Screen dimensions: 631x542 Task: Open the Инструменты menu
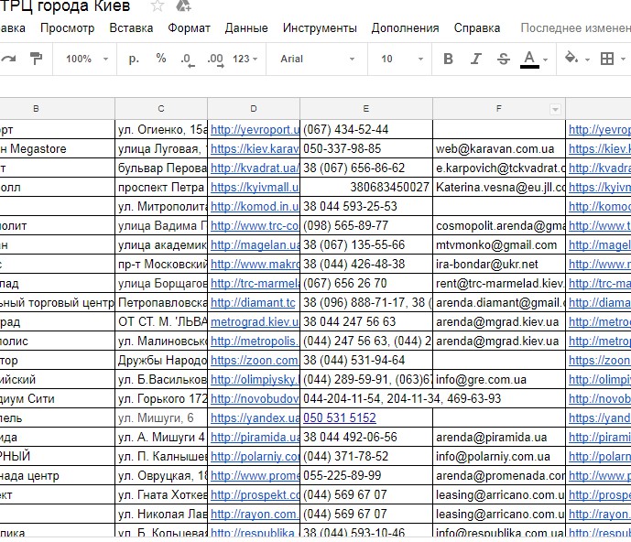pyautogui.click(x=320, y=27)
